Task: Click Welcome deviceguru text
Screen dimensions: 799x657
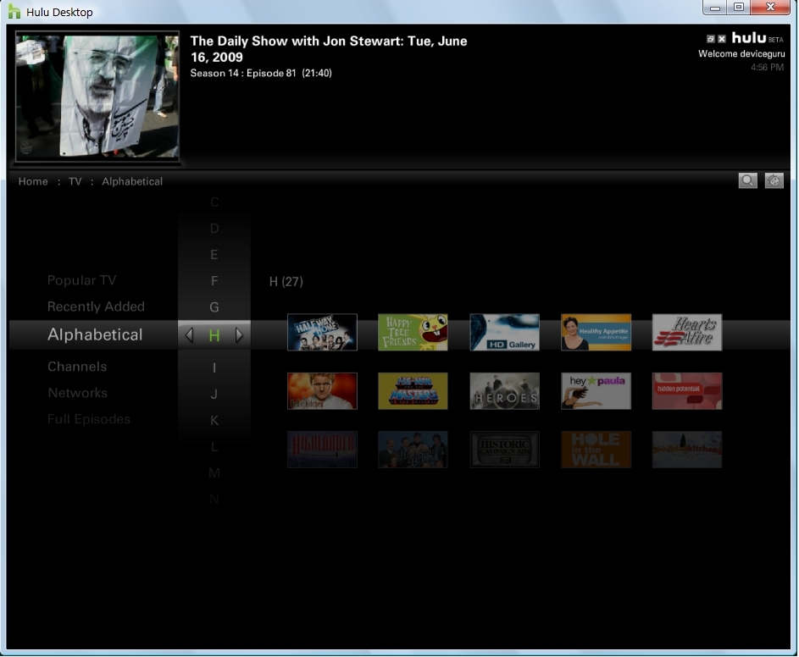Action: [741, 54]
